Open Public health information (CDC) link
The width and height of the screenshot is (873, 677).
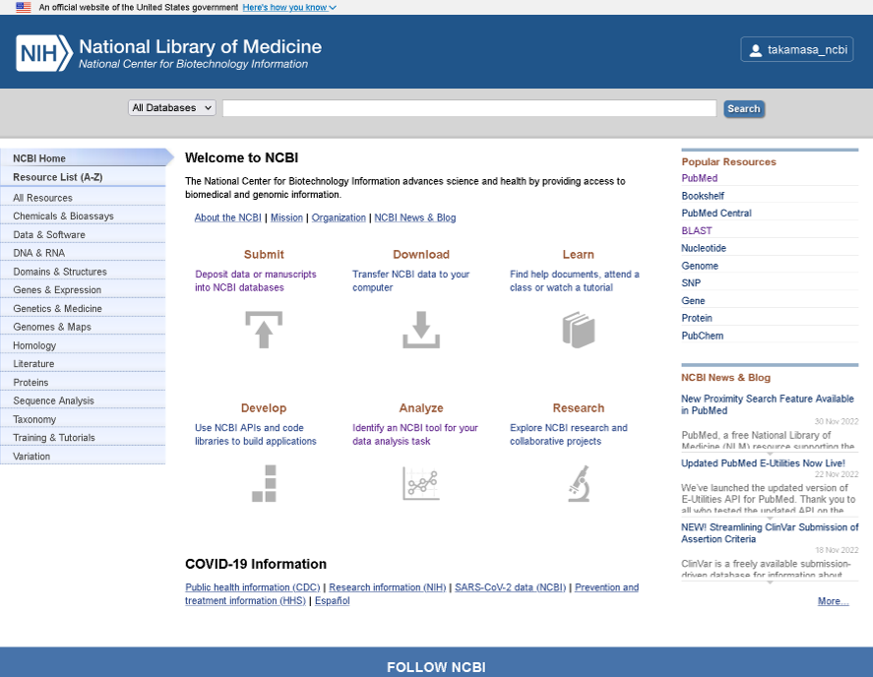(x=253, y=587)
